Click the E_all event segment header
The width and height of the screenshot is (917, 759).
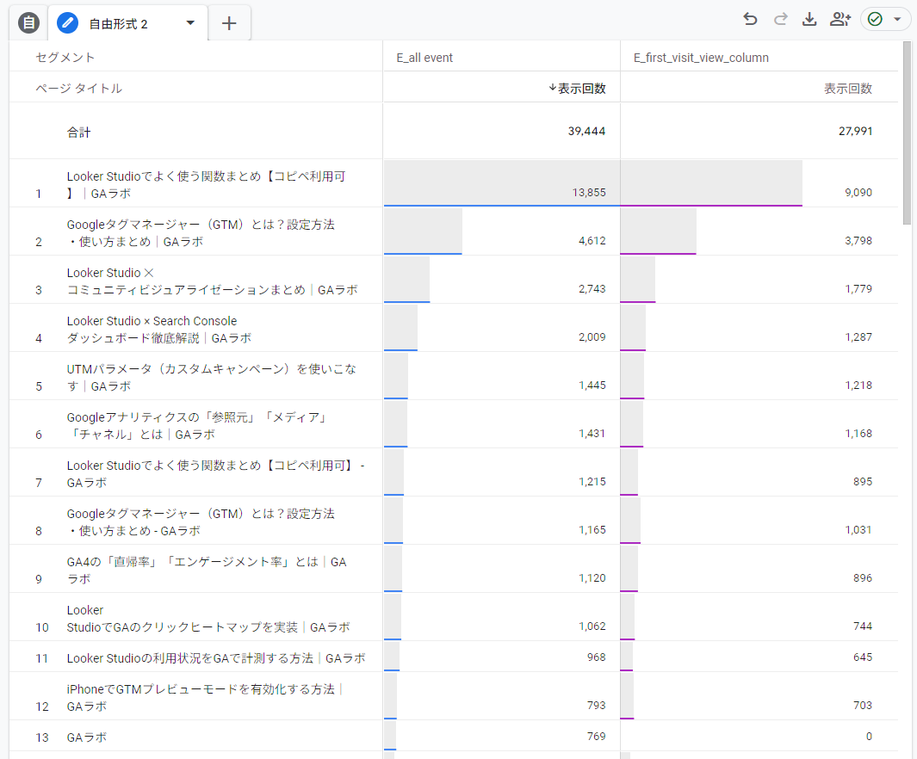pos(424,58)
